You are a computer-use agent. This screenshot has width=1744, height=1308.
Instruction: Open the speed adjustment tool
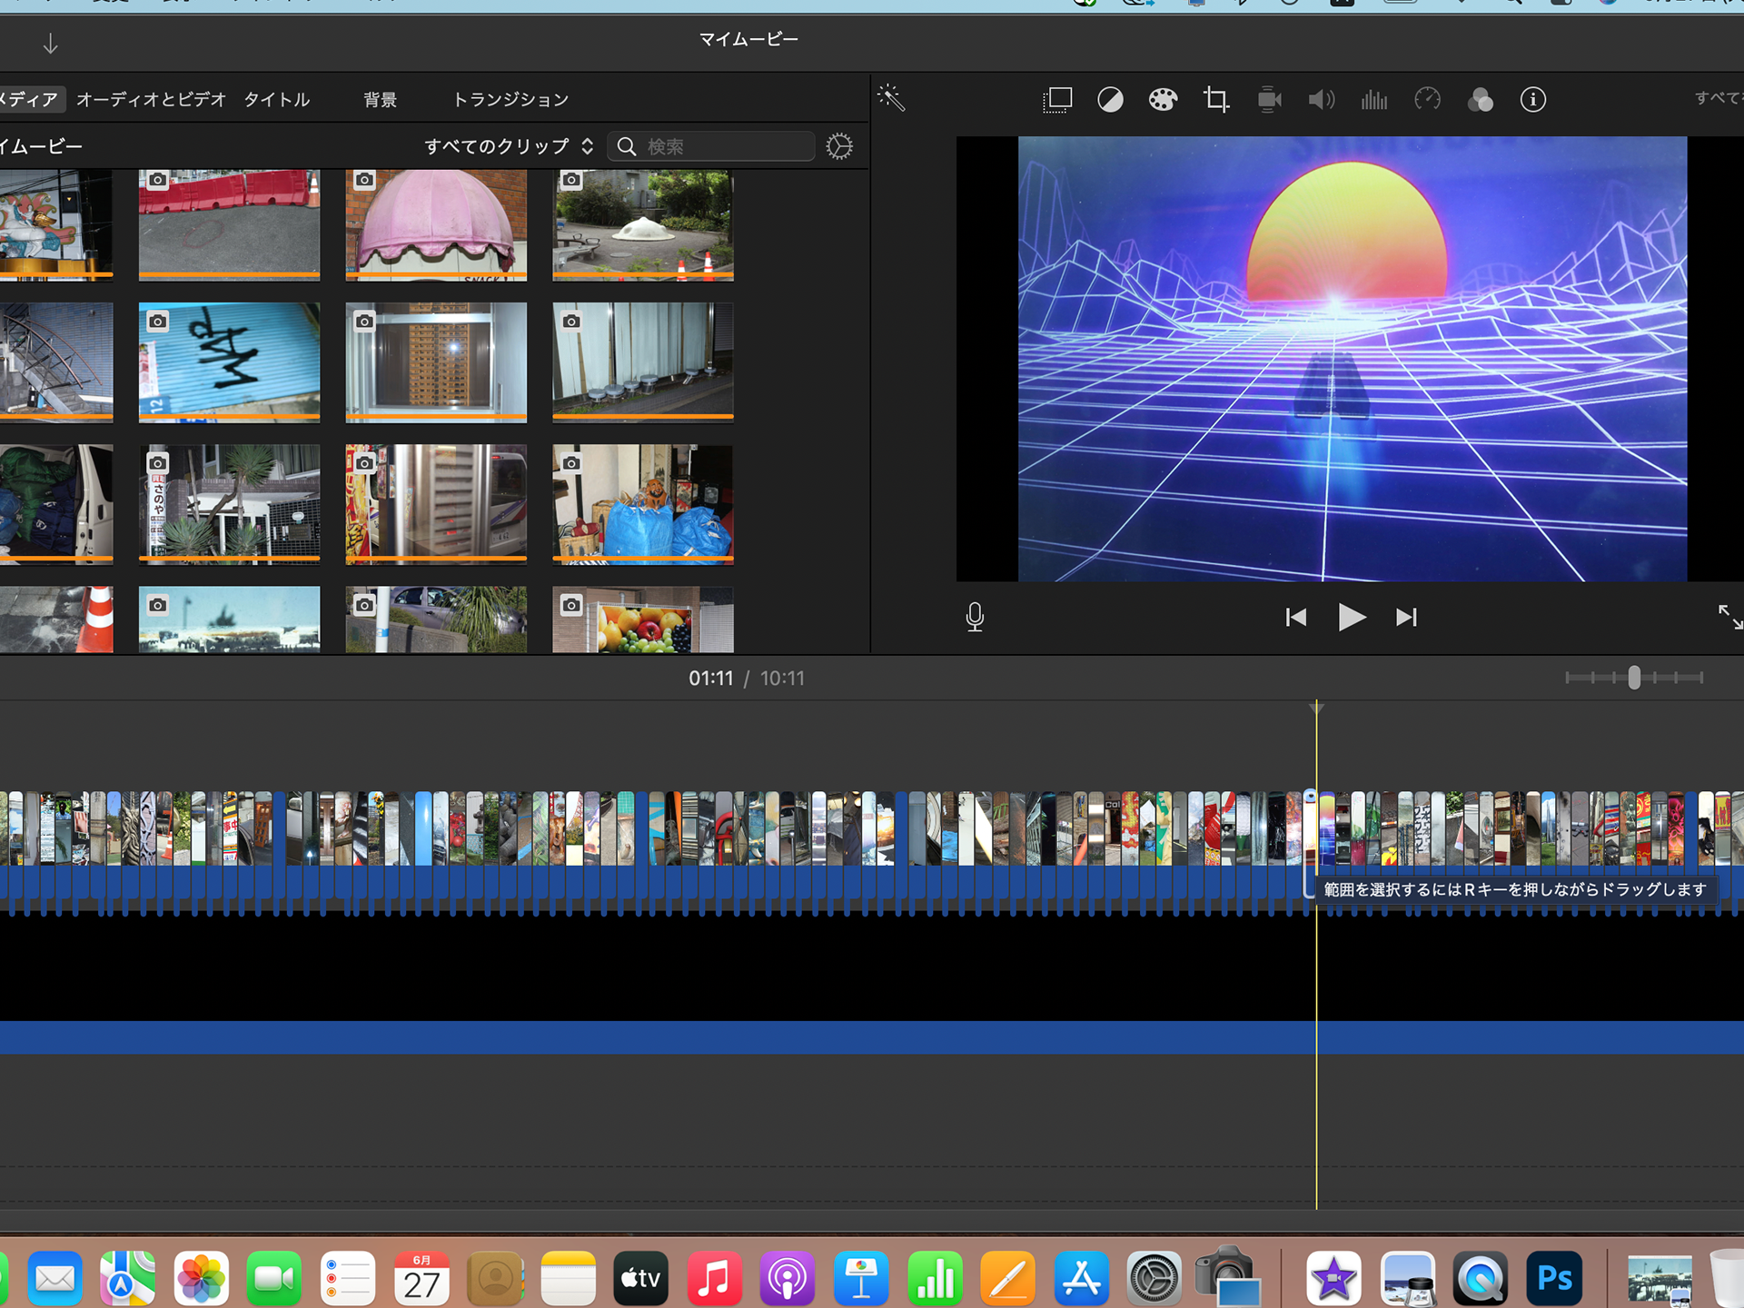pyautogui.click(x=1427, y=100)
